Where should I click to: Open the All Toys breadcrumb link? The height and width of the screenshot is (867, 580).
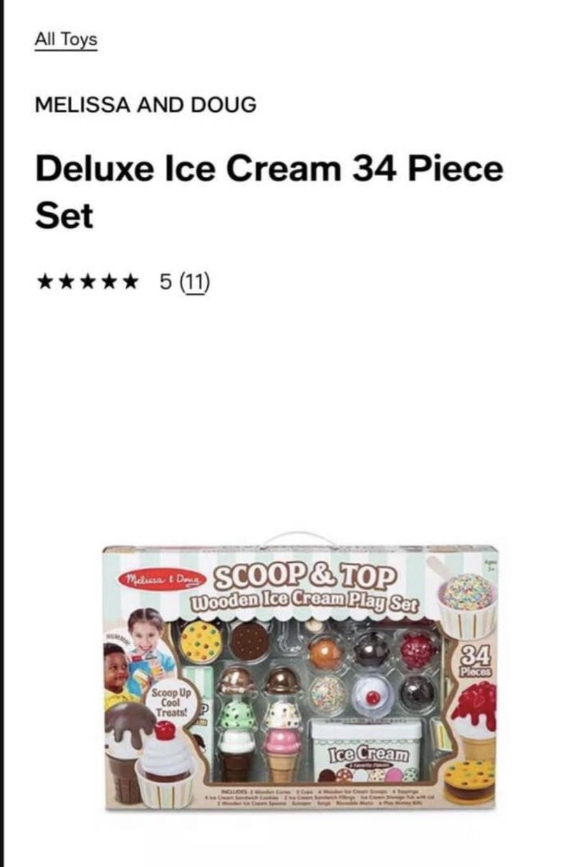pos(66,40)
